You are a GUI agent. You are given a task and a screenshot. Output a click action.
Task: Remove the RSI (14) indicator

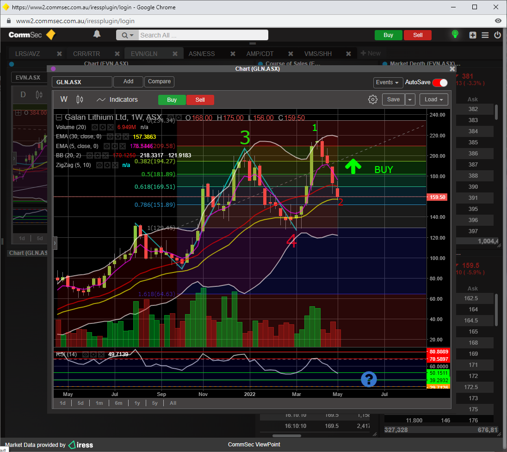tap(101, 354)
